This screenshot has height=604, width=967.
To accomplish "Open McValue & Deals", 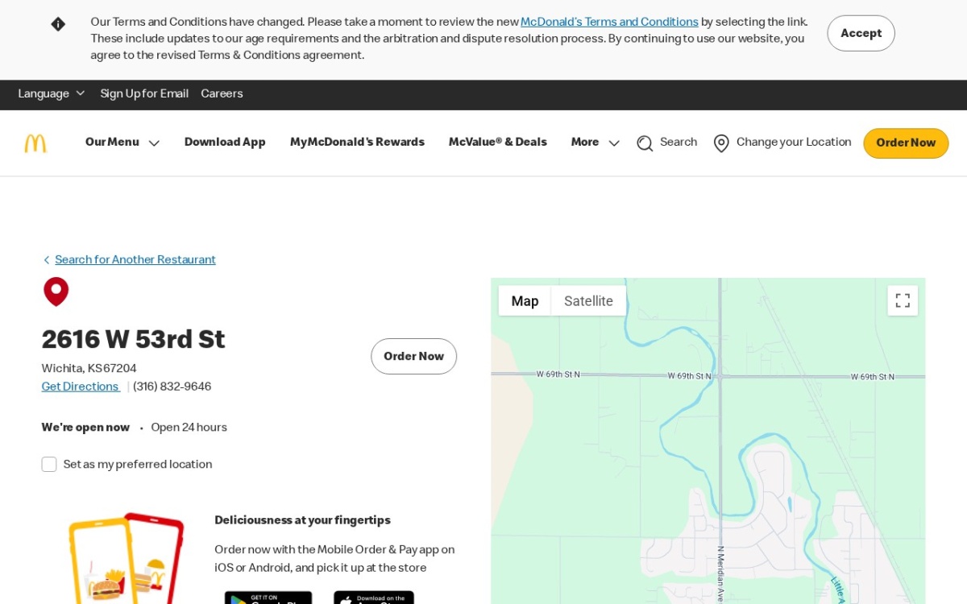I will [498, 143].
